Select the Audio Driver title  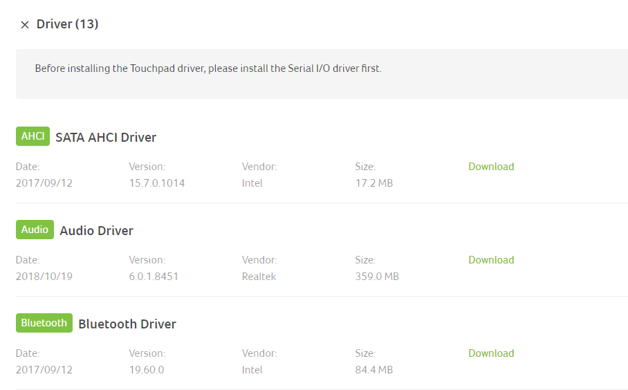[x=97, y=231]
